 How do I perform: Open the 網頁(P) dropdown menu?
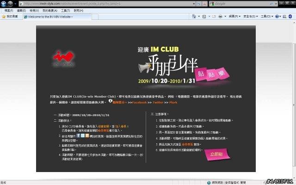point(234,17)
